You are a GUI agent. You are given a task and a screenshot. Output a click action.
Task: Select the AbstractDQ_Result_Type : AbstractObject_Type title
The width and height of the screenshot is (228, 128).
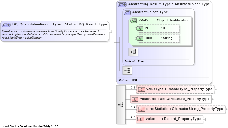169,4
